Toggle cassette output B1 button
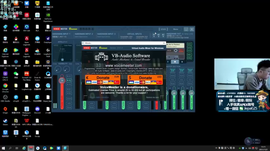 point(189,55)
